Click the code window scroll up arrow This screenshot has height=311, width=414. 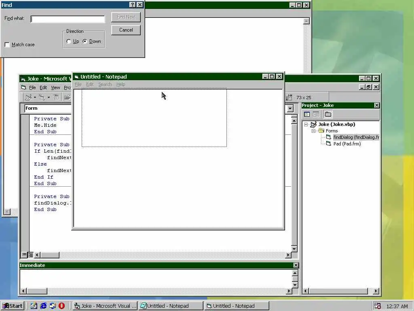(294, 121)
